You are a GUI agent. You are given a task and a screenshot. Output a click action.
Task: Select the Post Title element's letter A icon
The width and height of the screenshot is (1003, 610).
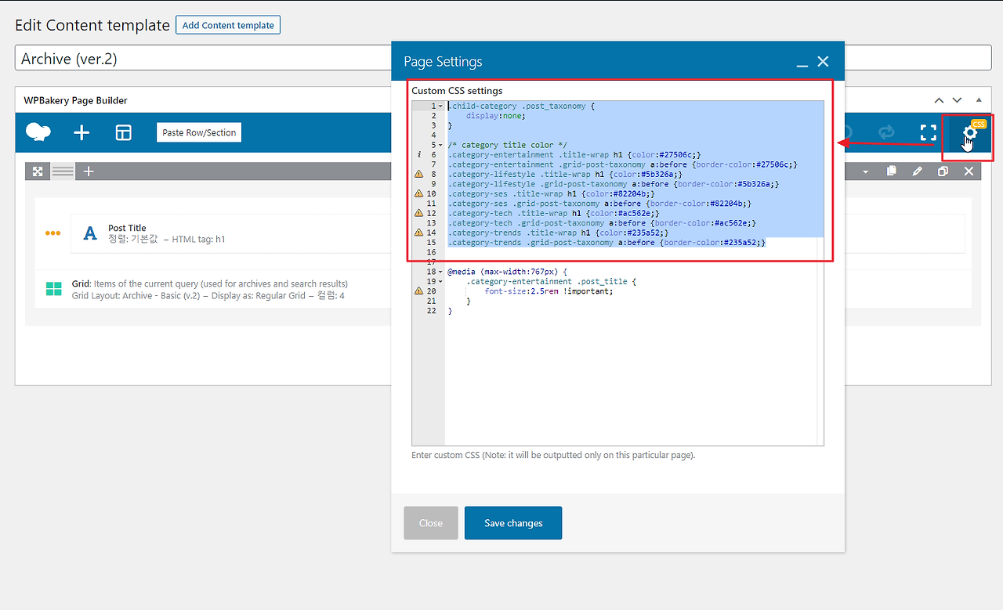pos(90,233)
